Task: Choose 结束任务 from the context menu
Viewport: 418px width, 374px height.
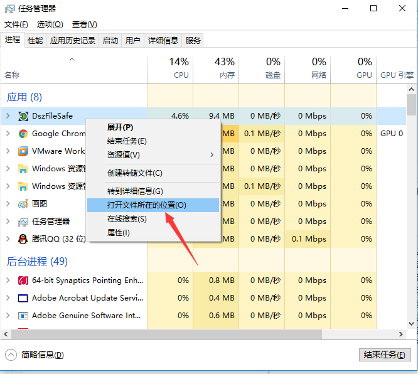Action: [x=127, y=141]
